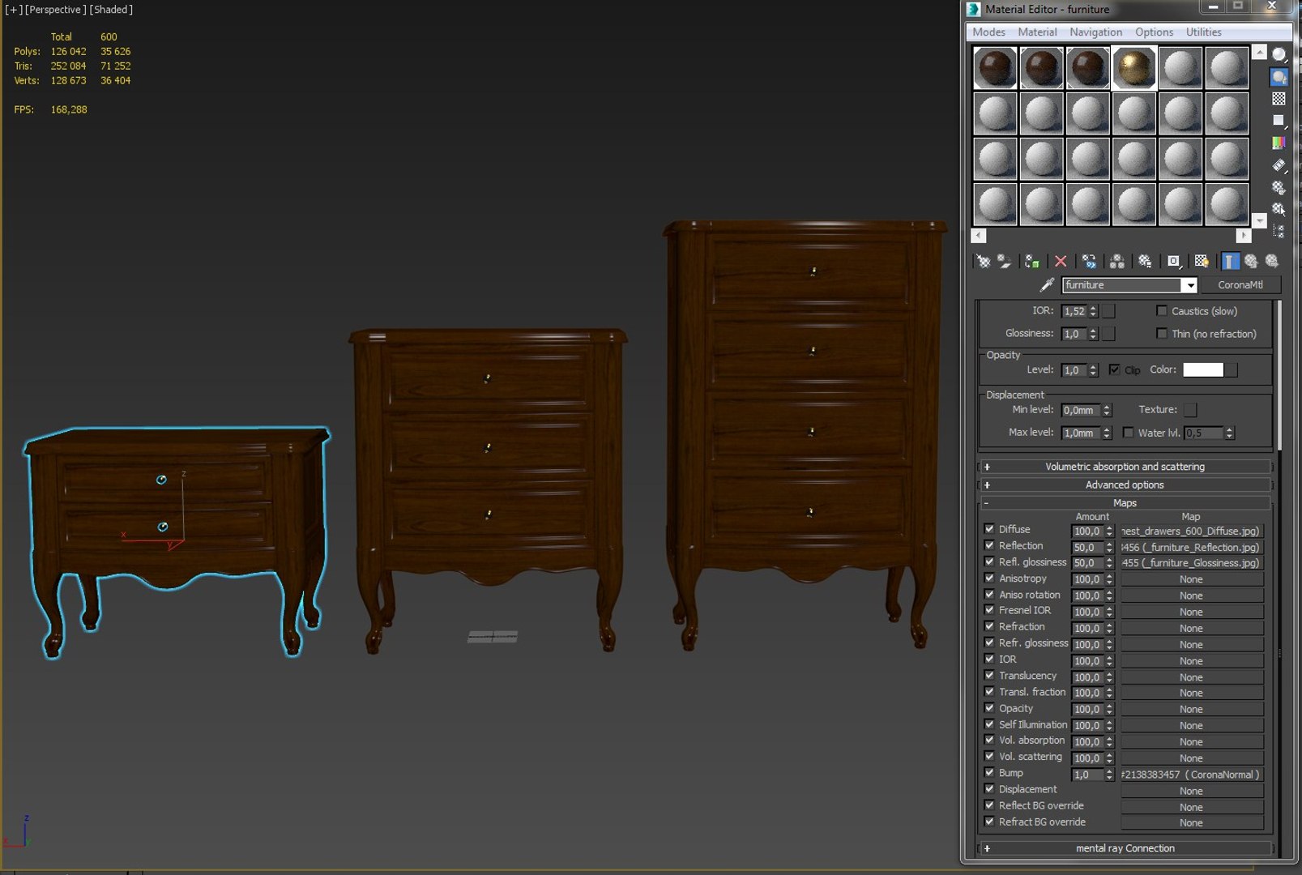Image resolution: width=1302 pixels, height=875 pixels.
Task: Open the Diffuse map slot button
Action: [x=1191, y=531]
